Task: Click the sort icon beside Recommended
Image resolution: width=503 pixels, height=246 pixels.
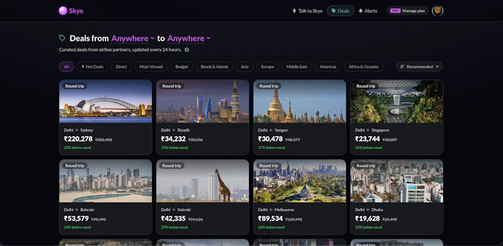Action: point(402,67)
